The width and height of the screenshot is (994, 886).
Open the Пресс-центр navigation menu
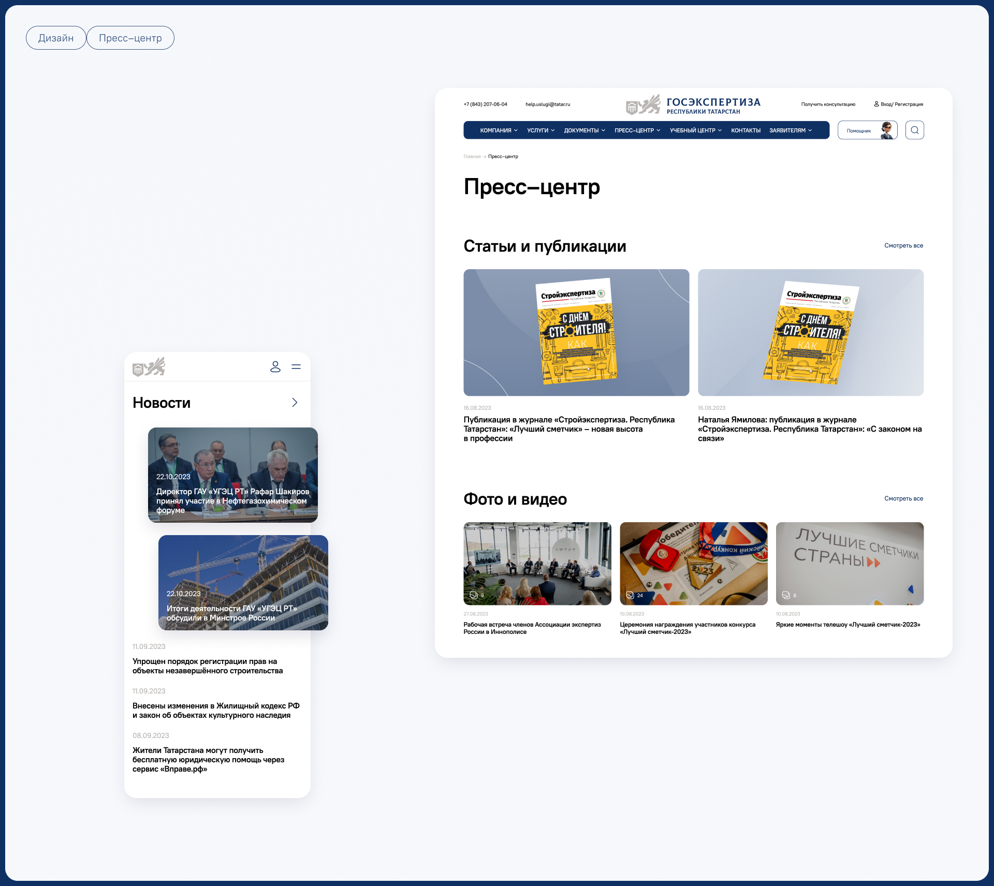point(637,130)
